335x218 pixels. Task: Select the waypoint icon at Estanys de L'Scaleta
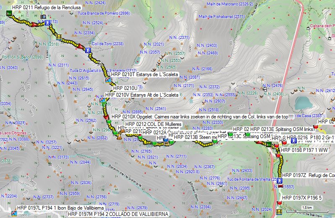tap(109, 80)
